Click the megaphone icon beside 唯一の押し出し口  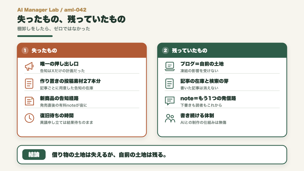pyautogui.click(x=29, y=66)
